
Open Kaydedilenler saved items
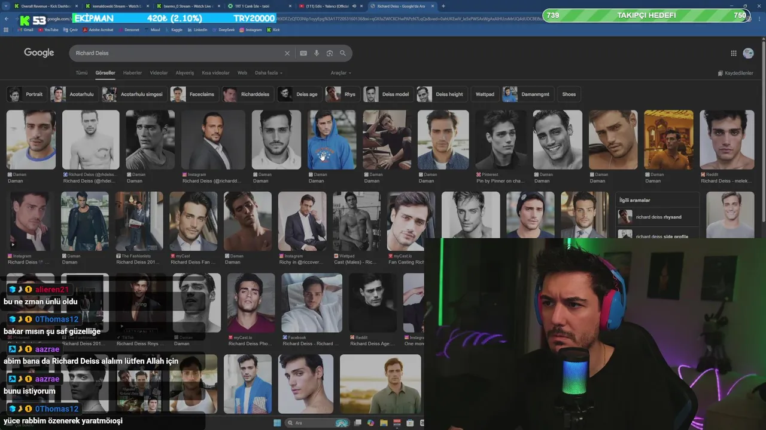click(735, 73)
